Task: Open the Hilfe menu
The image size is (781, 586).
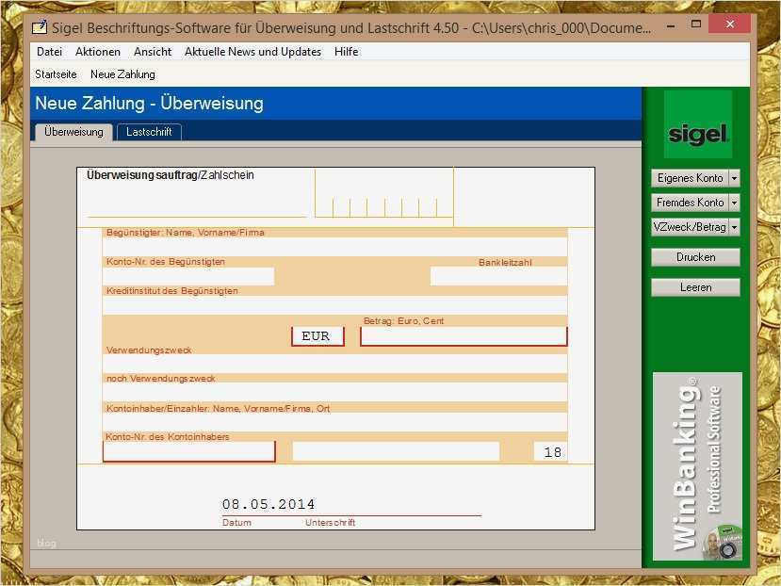Action: 346,52
